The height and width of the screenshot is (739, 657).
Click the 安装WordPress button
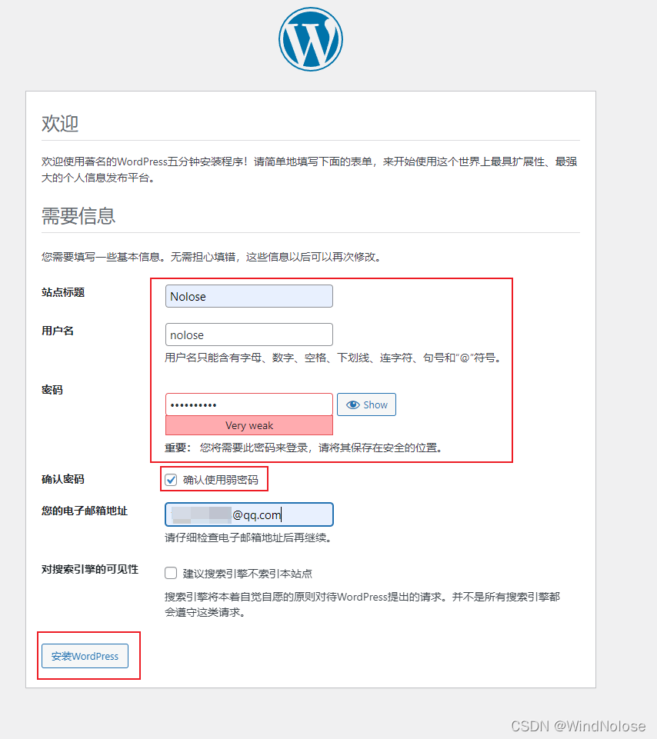[x=85, y=656]
